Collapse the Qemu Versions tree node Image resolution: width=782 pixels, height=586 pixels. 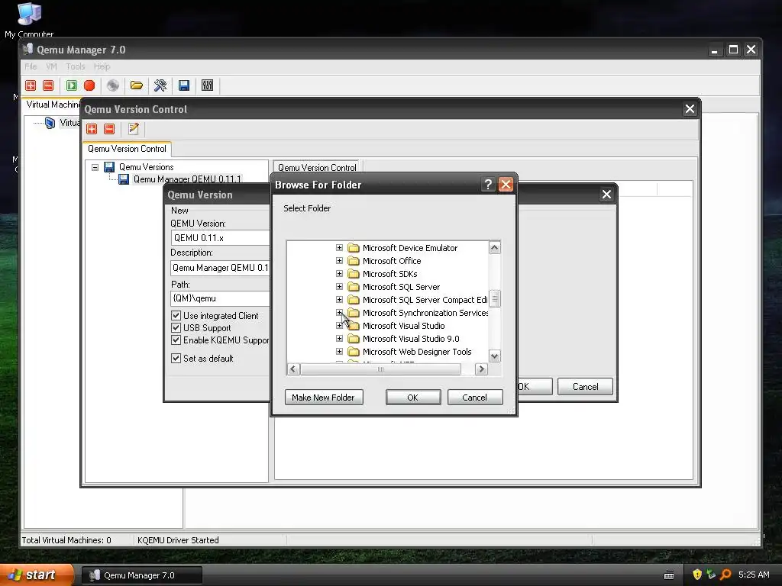tap(95, 167)
